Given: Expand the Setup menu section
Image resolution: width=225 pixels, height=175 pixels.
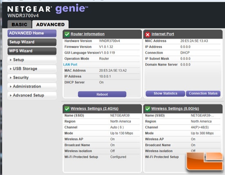Looking at the screenshot, I should pos(32,60).
